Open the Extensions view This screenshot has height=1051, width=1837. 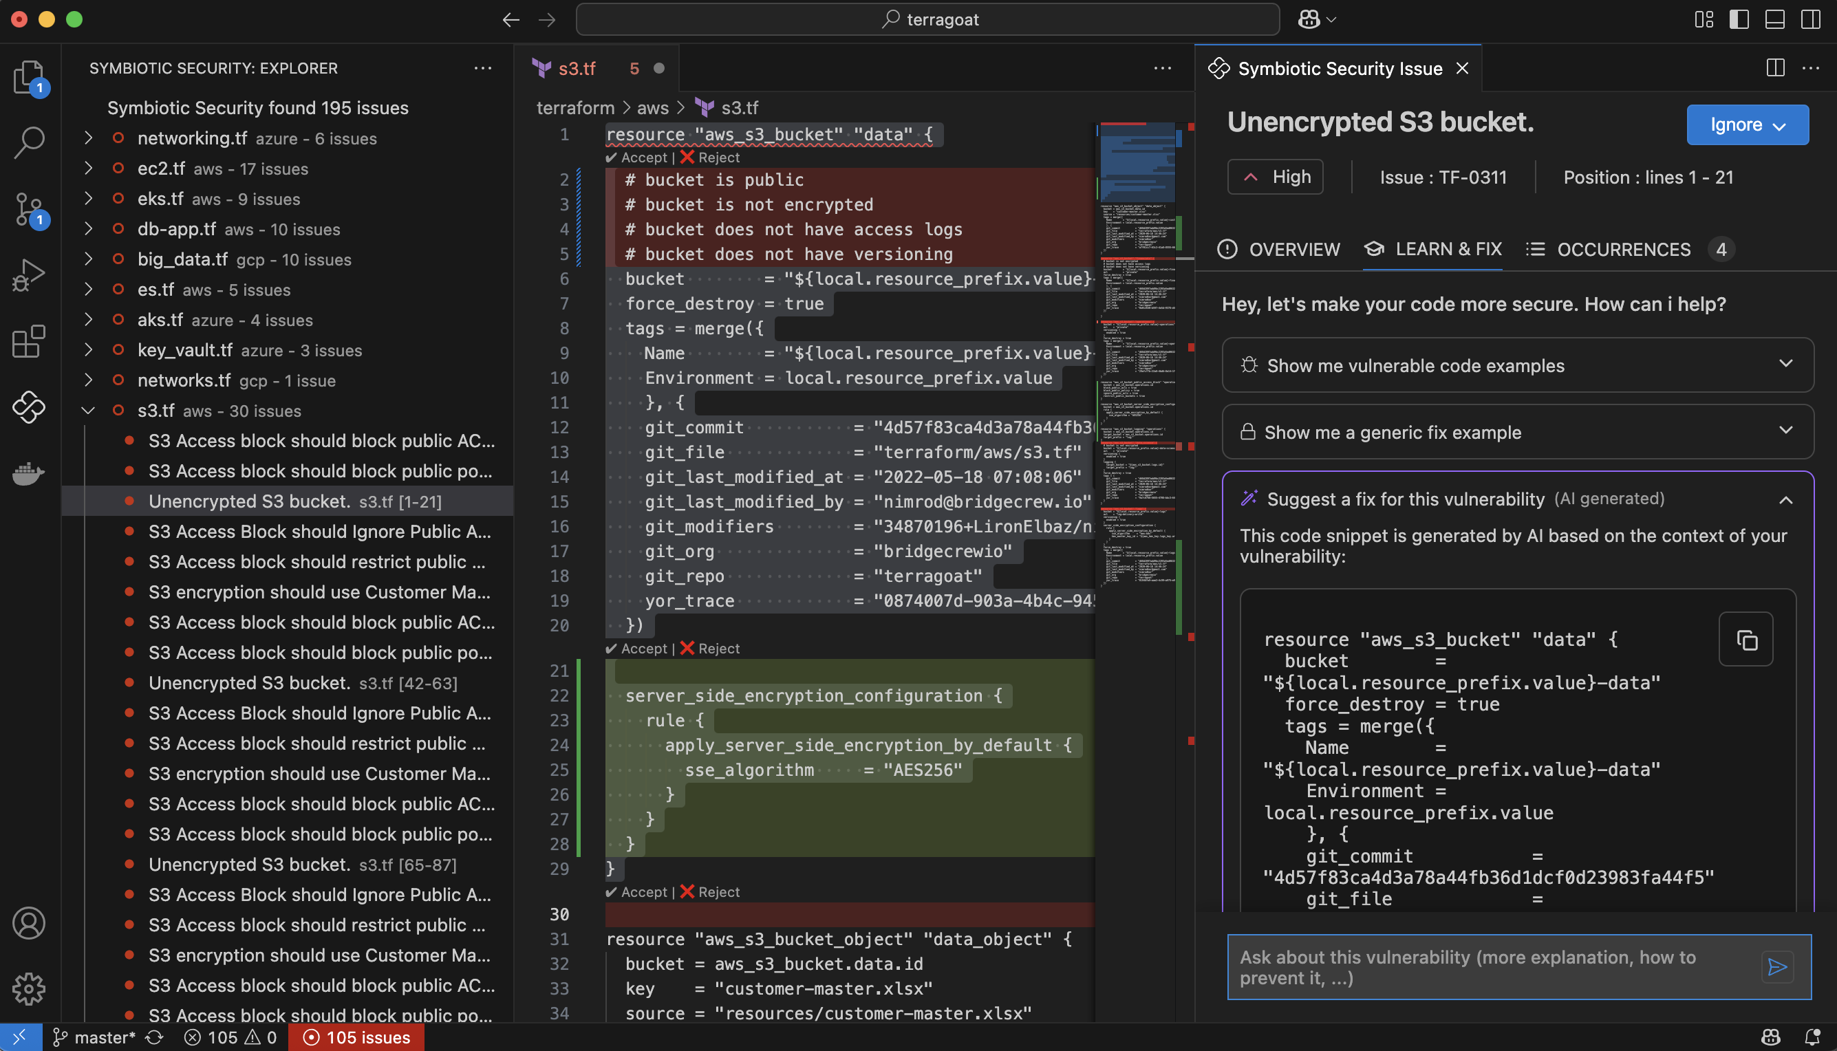click(29, 340)
